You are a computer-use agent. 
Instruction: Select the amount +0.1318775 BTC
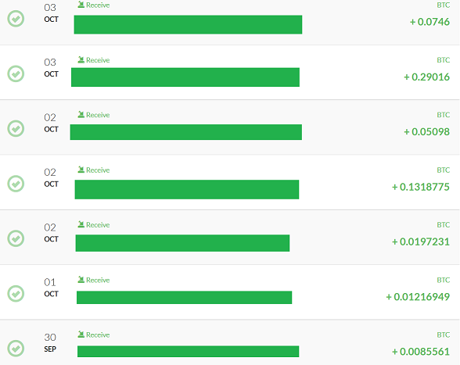click(x=421, y=187)
